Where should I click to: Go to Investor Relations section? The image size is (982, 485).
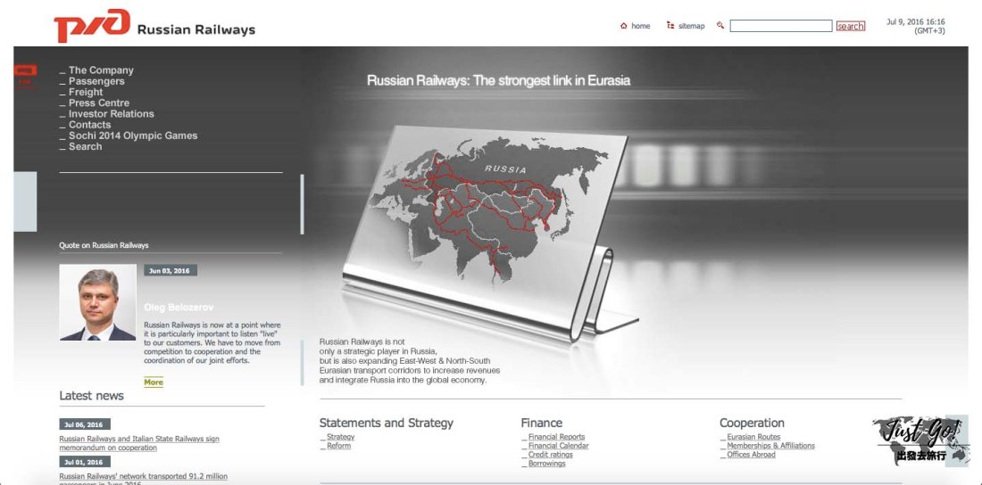[111, 114]
